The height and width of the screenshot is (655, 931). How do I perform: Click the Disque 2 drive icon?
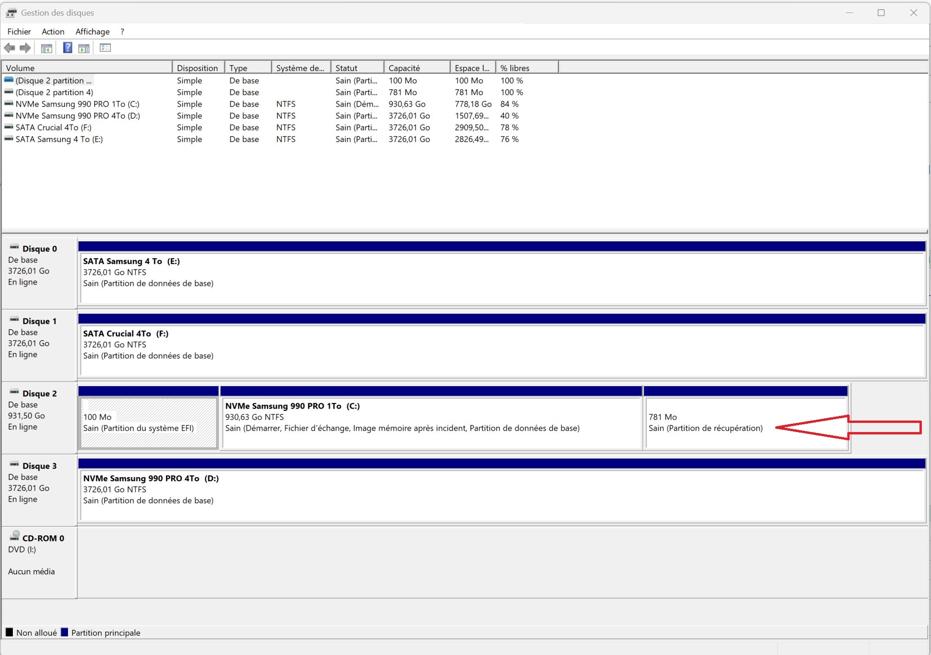[14, 392]
